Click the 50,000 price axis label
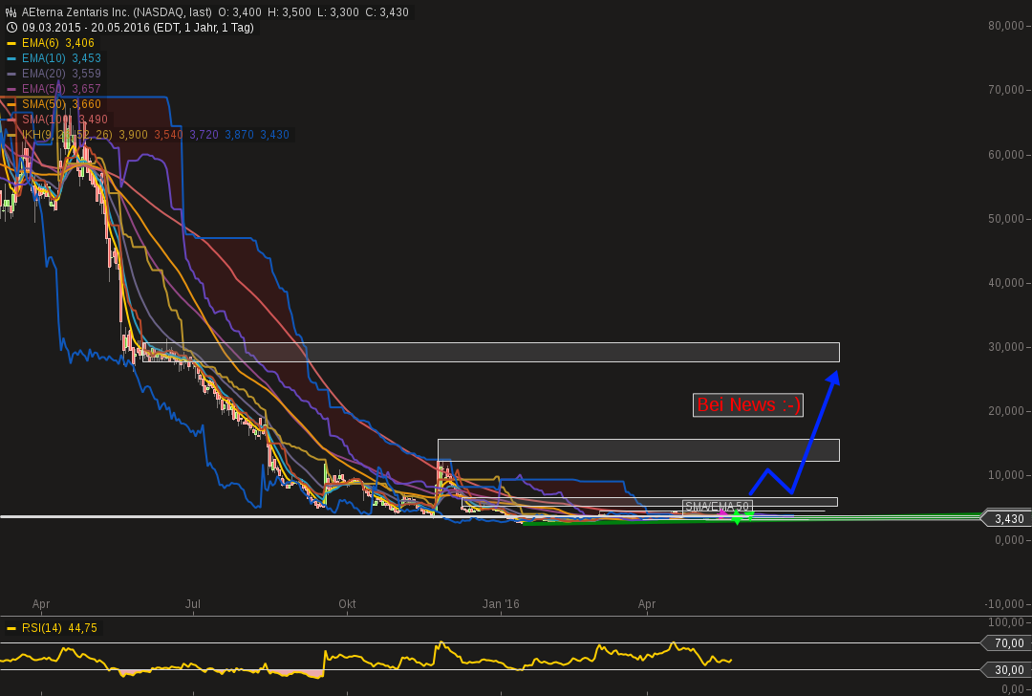The width and height of the screenshot is (1032, 696). pyautogui.click(x=1006, y=218)
